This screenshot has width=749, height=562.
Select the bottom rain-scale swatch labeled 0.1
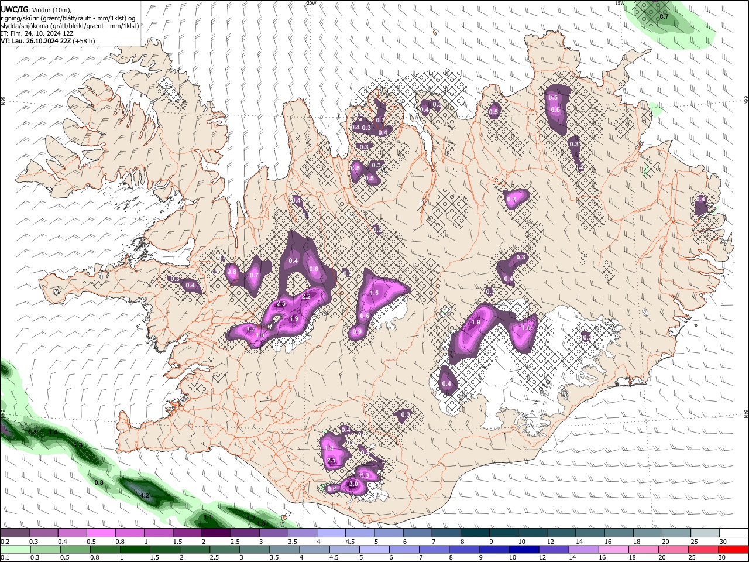(15, 550)
